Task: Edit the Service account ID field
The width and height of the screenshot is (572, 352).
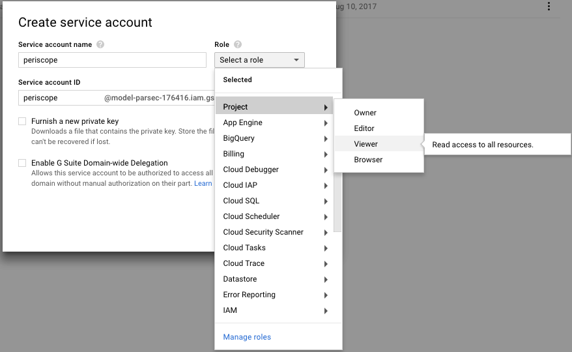Action: [x=60, y=98]
